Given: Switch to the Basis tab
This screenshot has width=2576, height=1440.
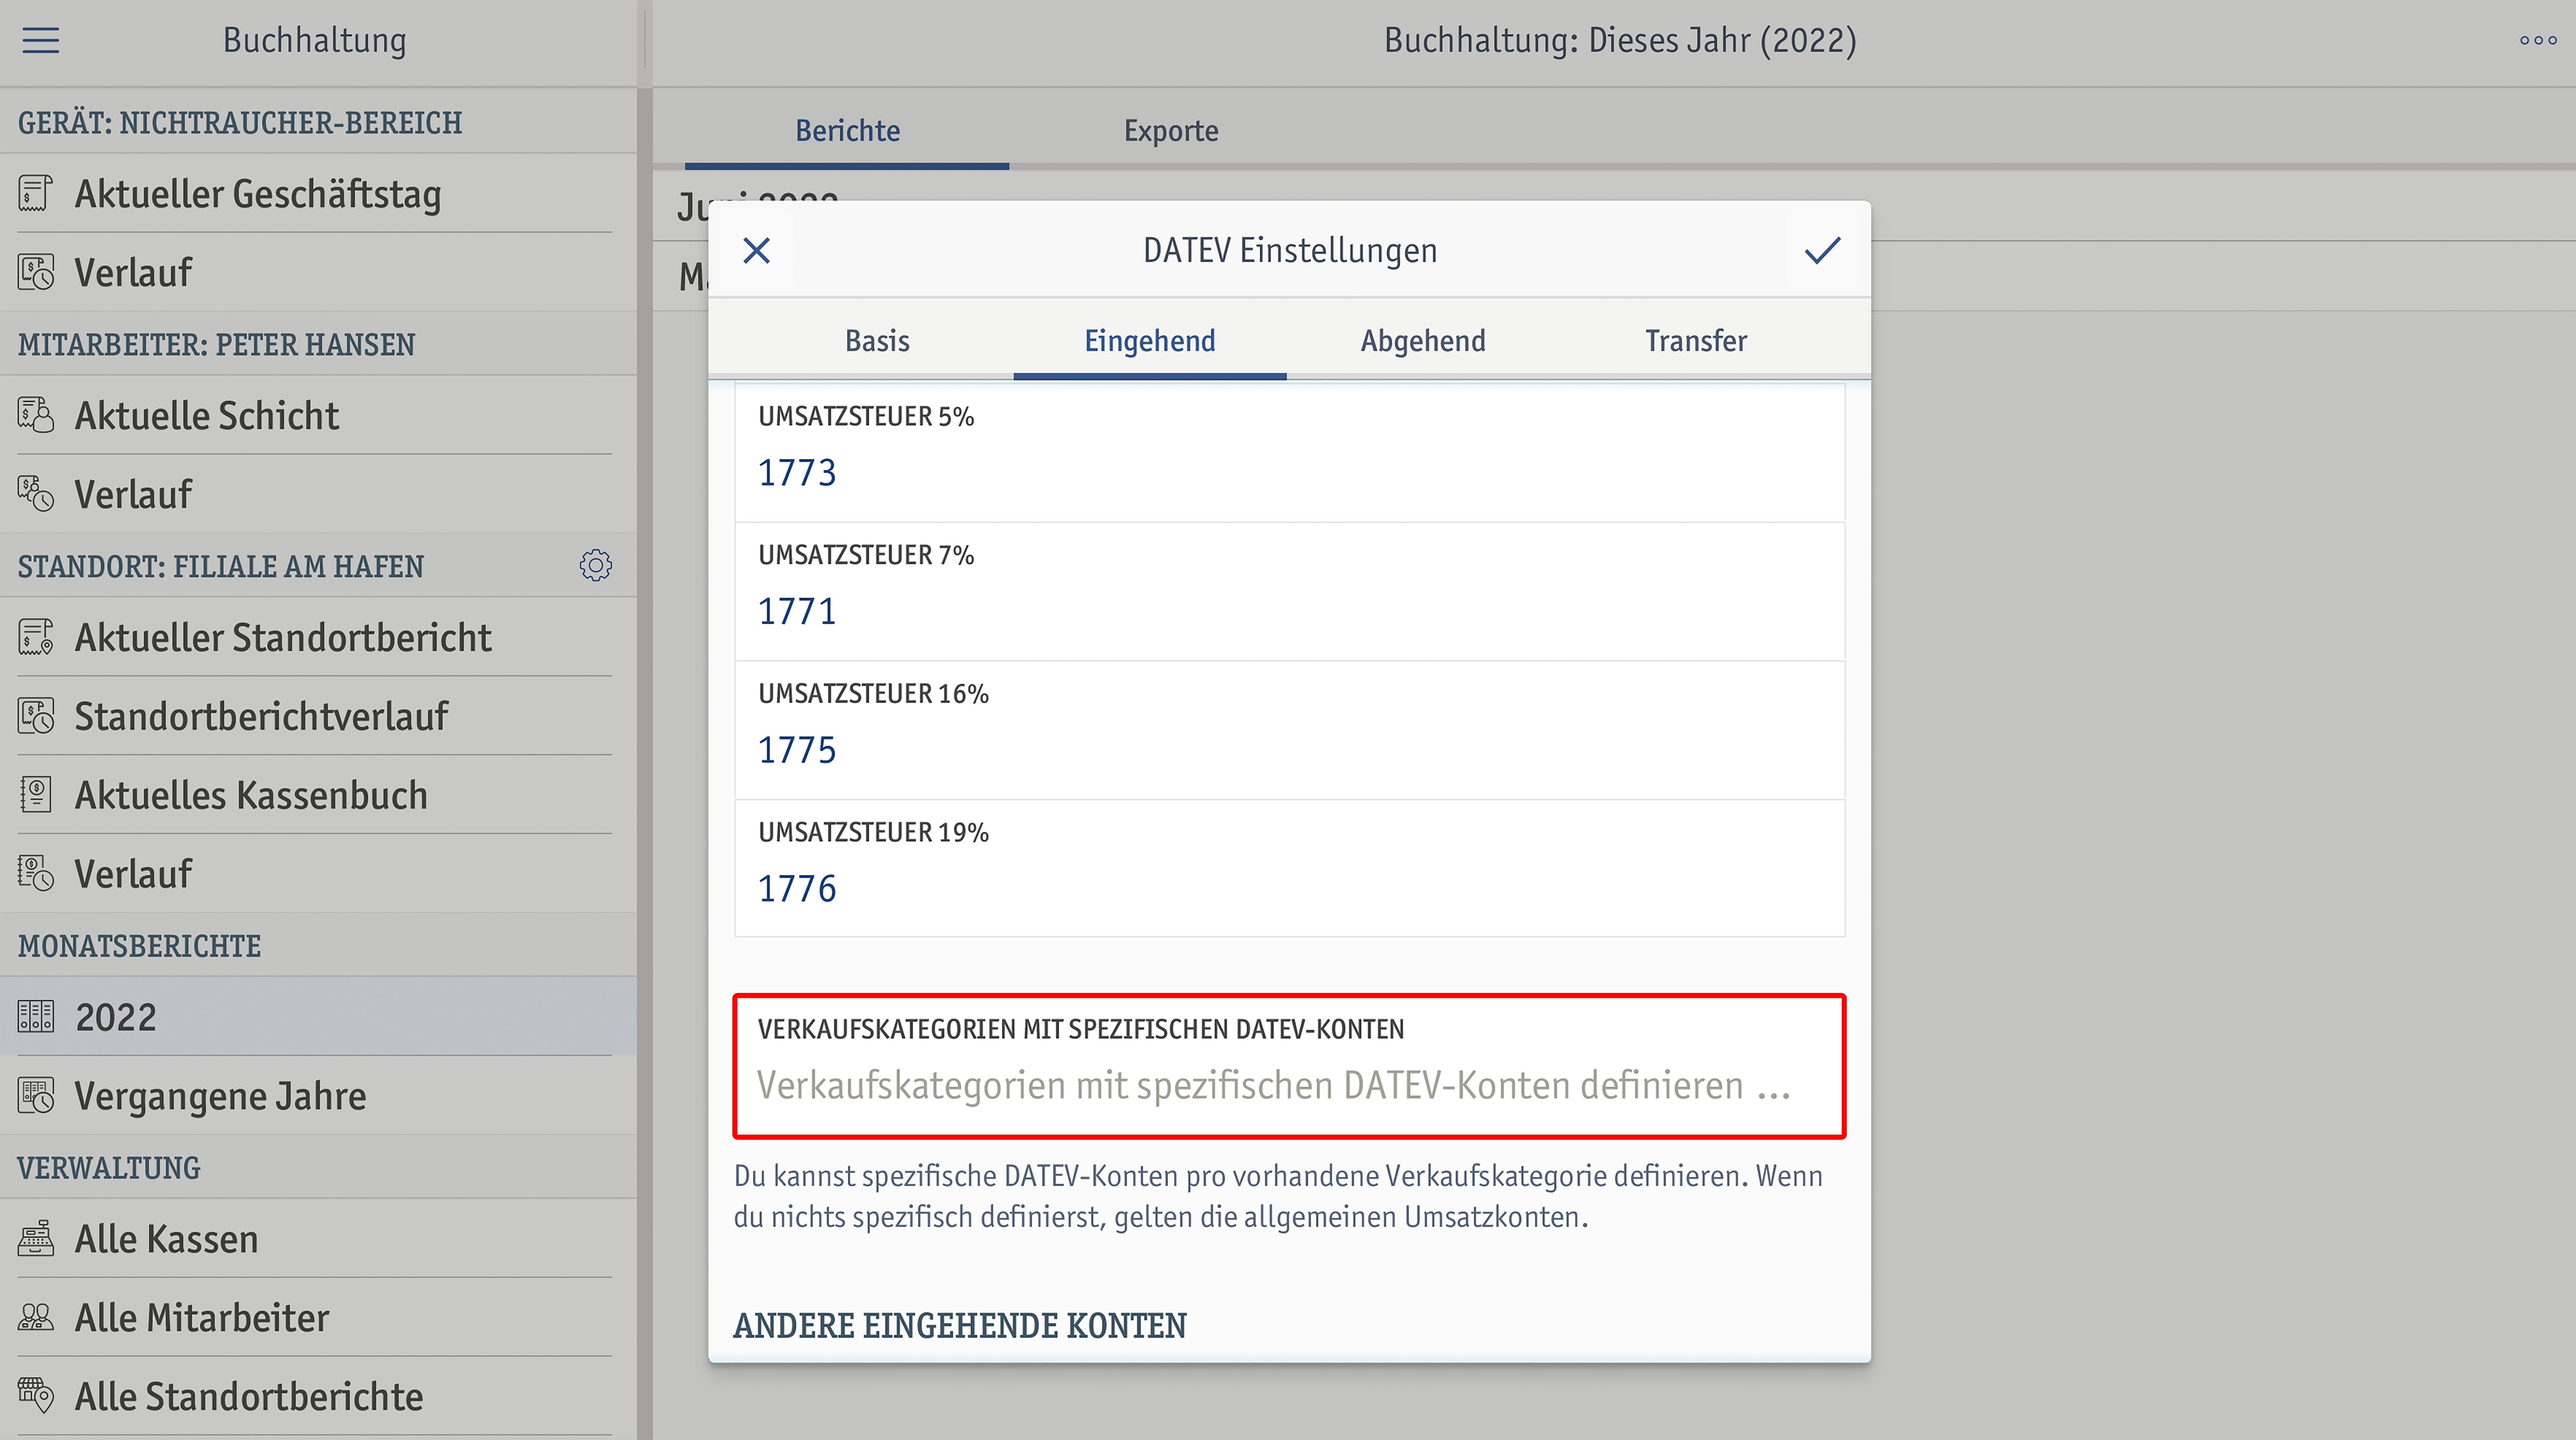Looking at the screenshot, I should tap(877, 341).
